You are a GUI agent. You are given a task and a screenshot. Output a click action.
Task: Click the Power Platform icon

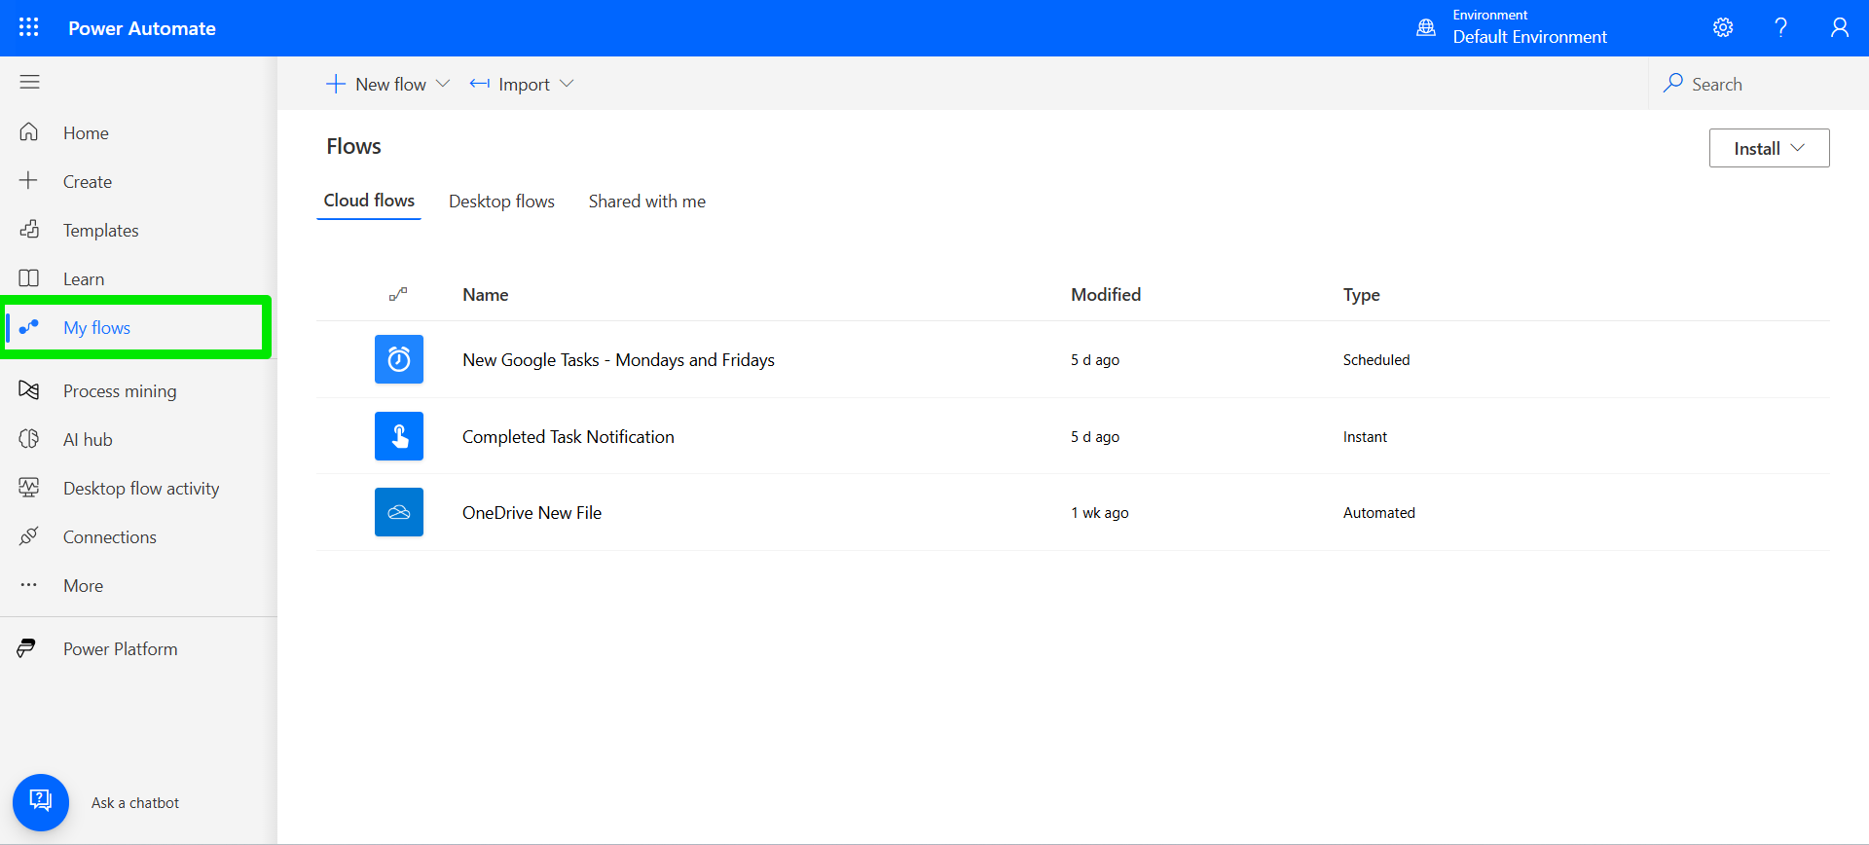pos(27,648)
